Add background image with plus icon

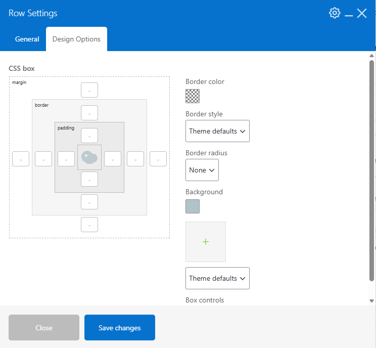[x=206, y=242]
